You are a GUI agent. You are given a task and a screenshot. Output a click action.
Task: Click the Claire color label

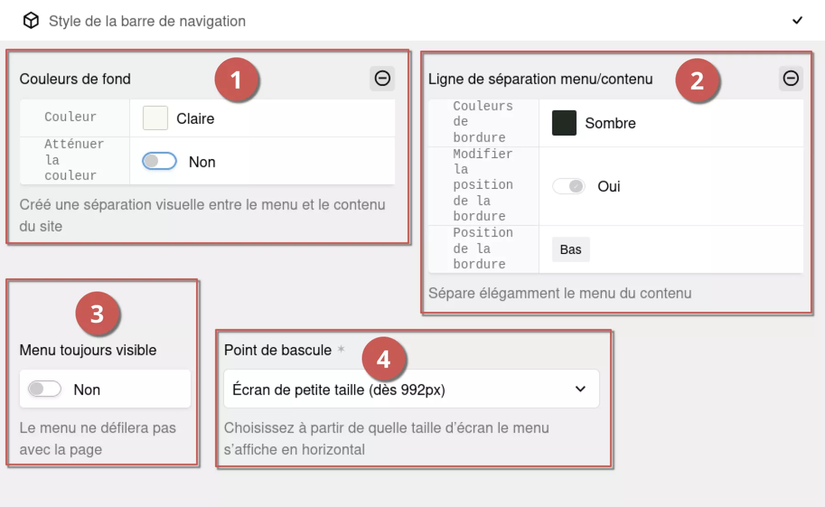click(195, 119)
